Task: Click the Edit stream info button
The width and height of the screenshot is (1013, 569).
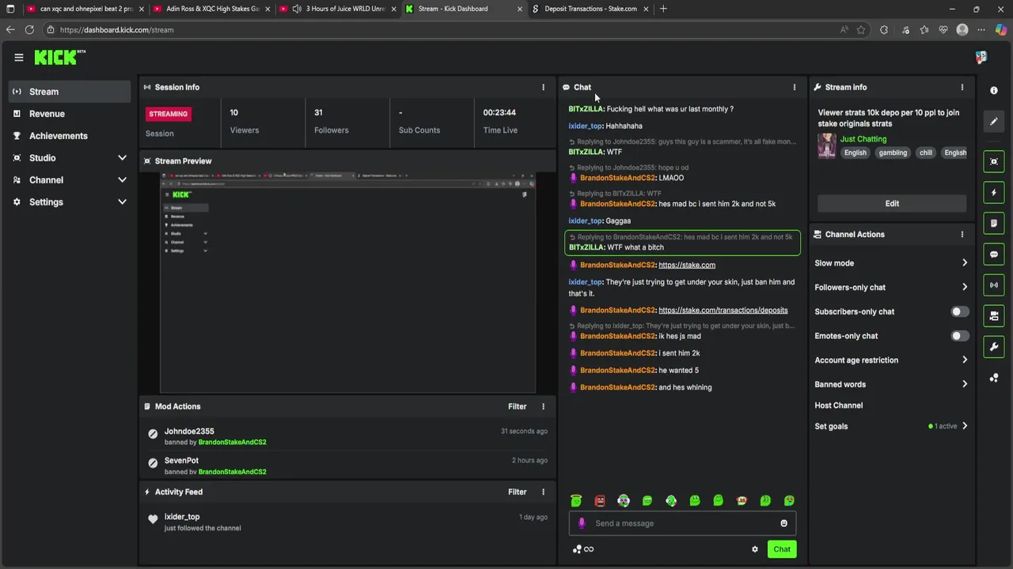Action: (892, 204)
